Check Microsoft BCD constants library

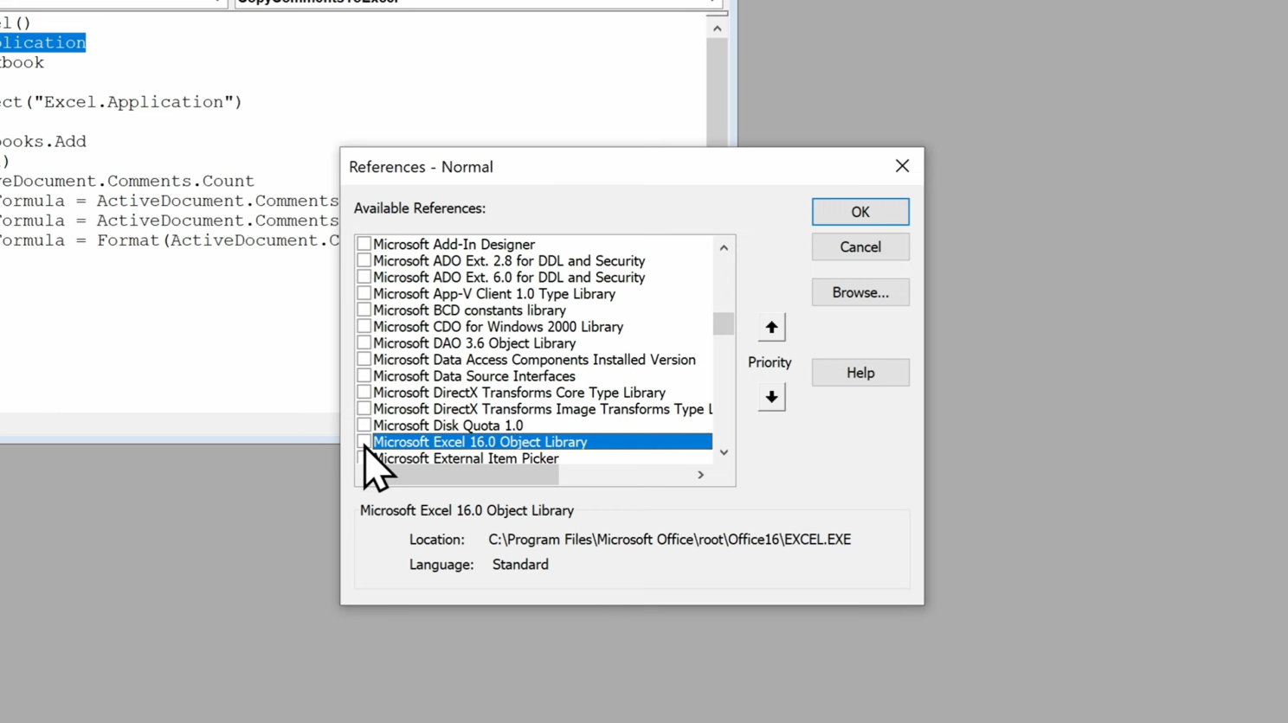[364, 310]
